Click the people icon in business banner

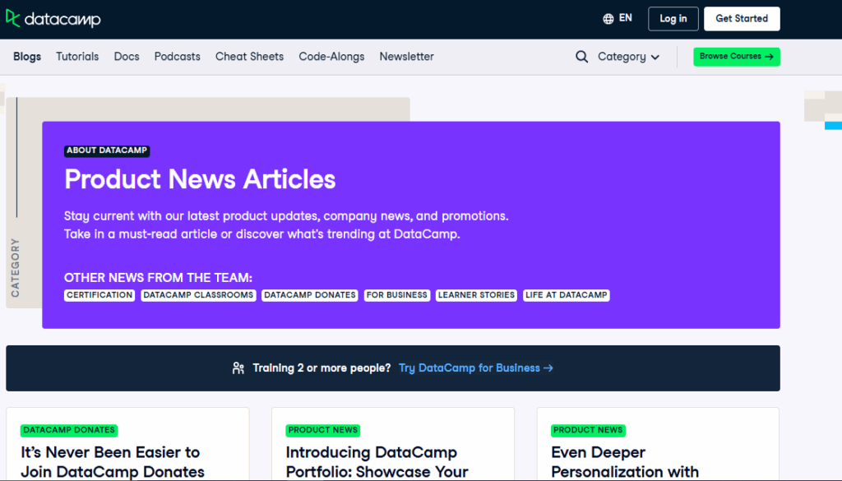(238, 368)
